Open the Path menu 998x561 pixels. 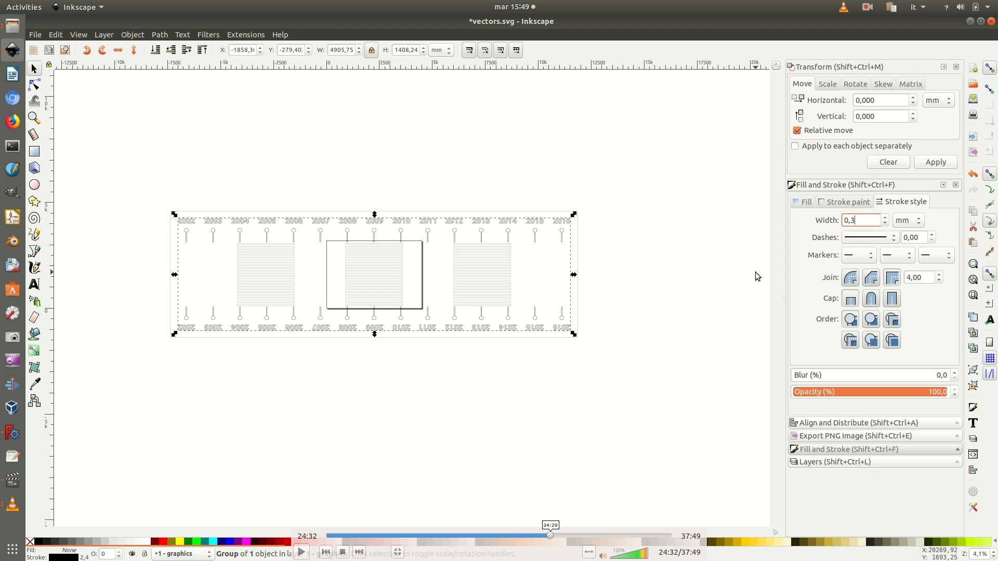coord(160,35)
